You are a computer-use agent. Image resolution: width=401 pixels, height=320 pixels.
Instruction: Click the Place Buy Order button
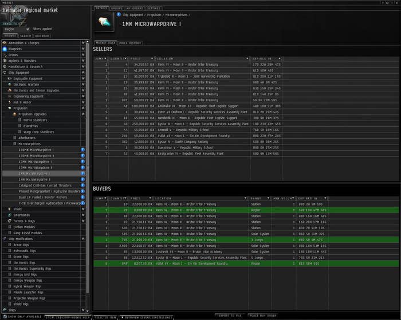pyautogui.click(x=263, y=315)
